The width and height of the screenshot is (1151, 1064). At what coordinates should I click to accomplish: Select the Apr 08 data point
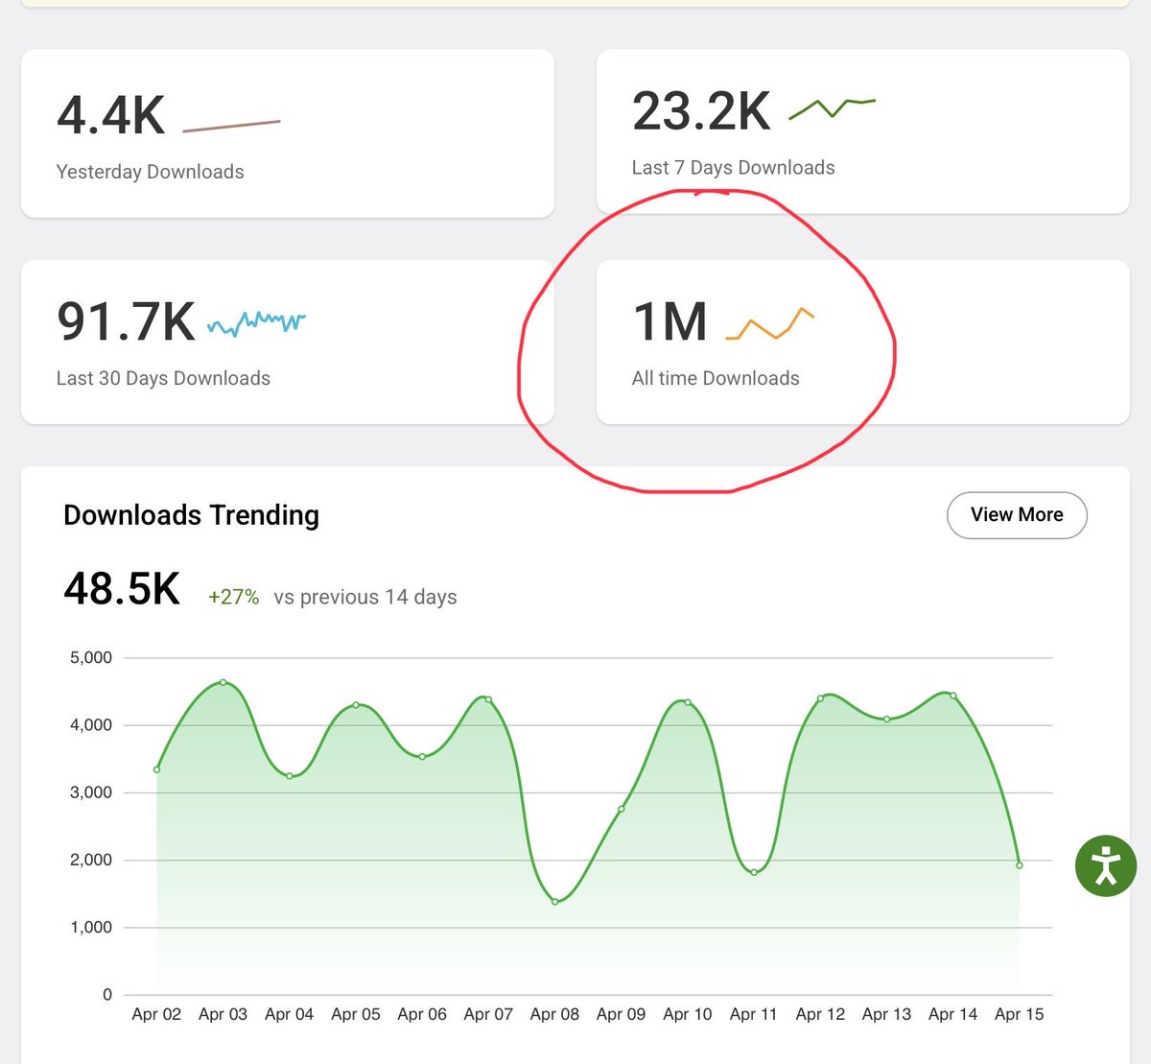[555, 902]
